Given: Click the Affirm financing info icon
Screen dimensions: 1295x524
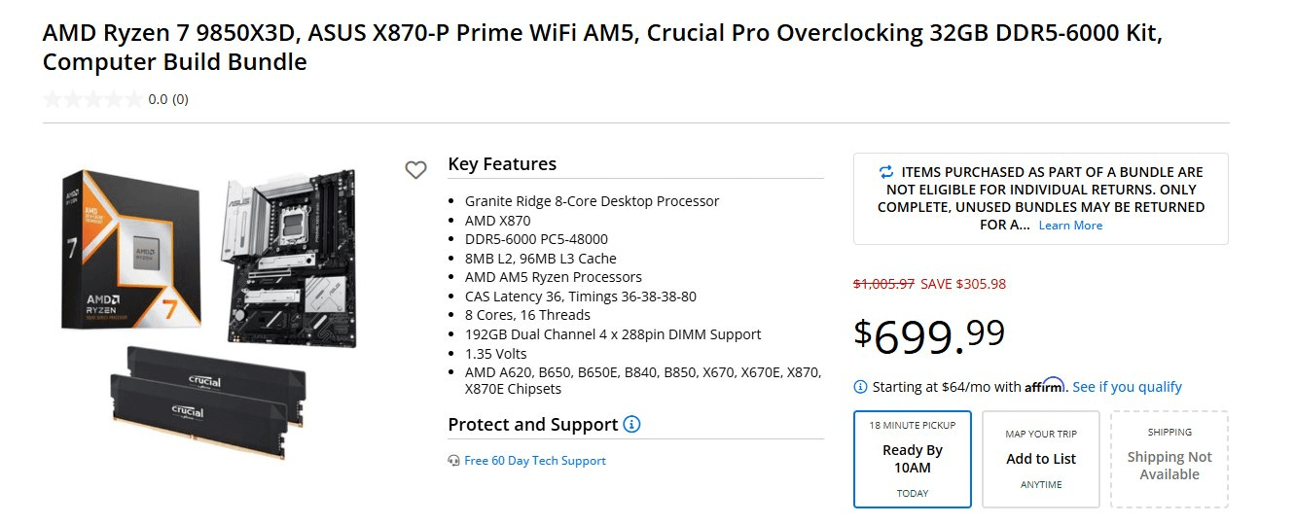Looking at the screenshot, I should [860, 387].
